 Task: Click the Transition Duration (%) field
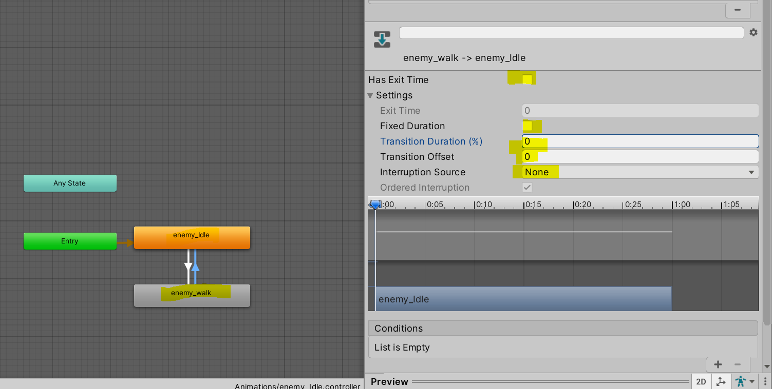pos(640,141)
